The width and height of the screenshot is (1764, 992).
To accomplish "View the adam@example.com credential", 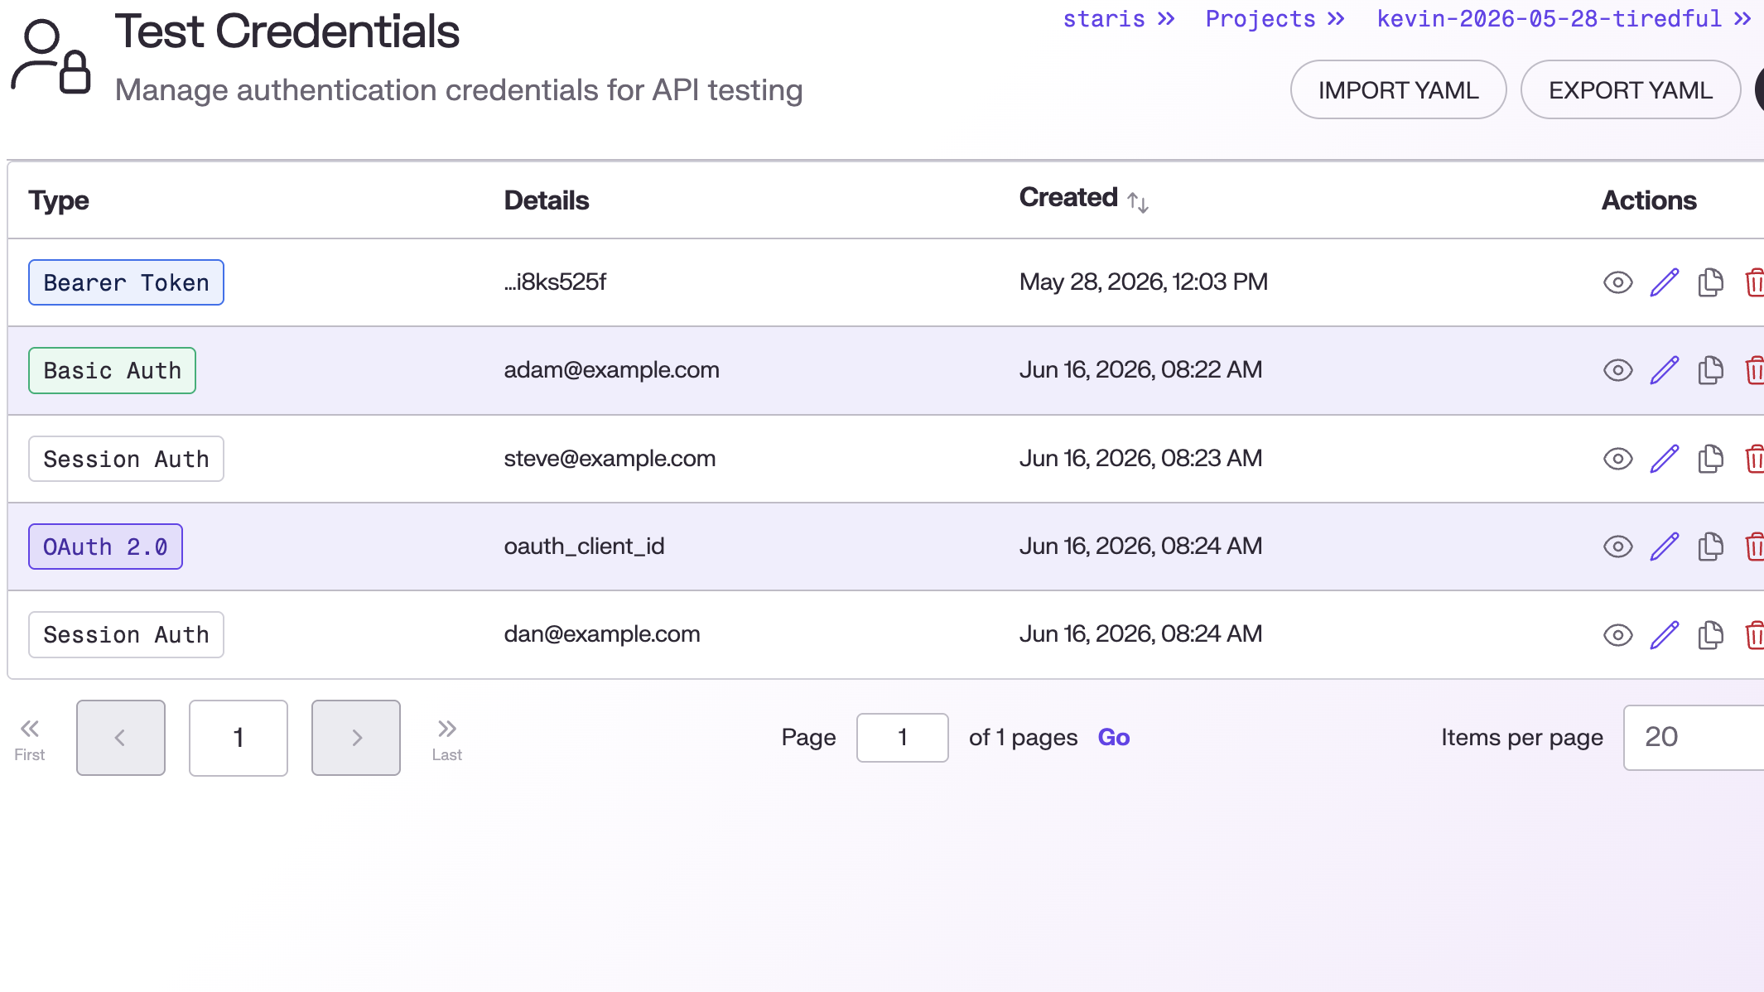I will click(1617, 370).
